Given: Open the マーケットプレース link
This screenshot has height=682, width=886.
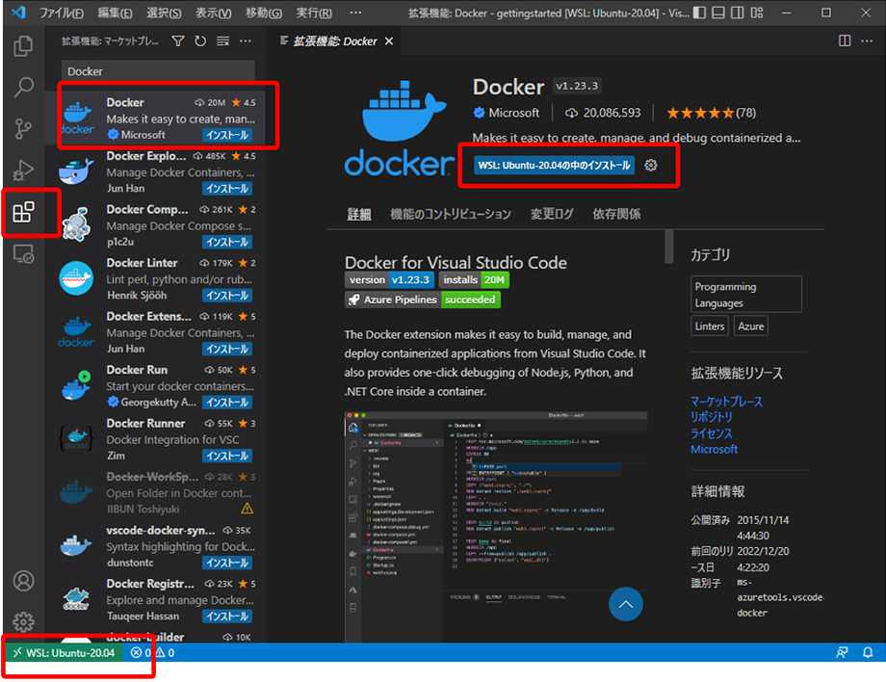Looking at the screenshot, I should (726, 401).
